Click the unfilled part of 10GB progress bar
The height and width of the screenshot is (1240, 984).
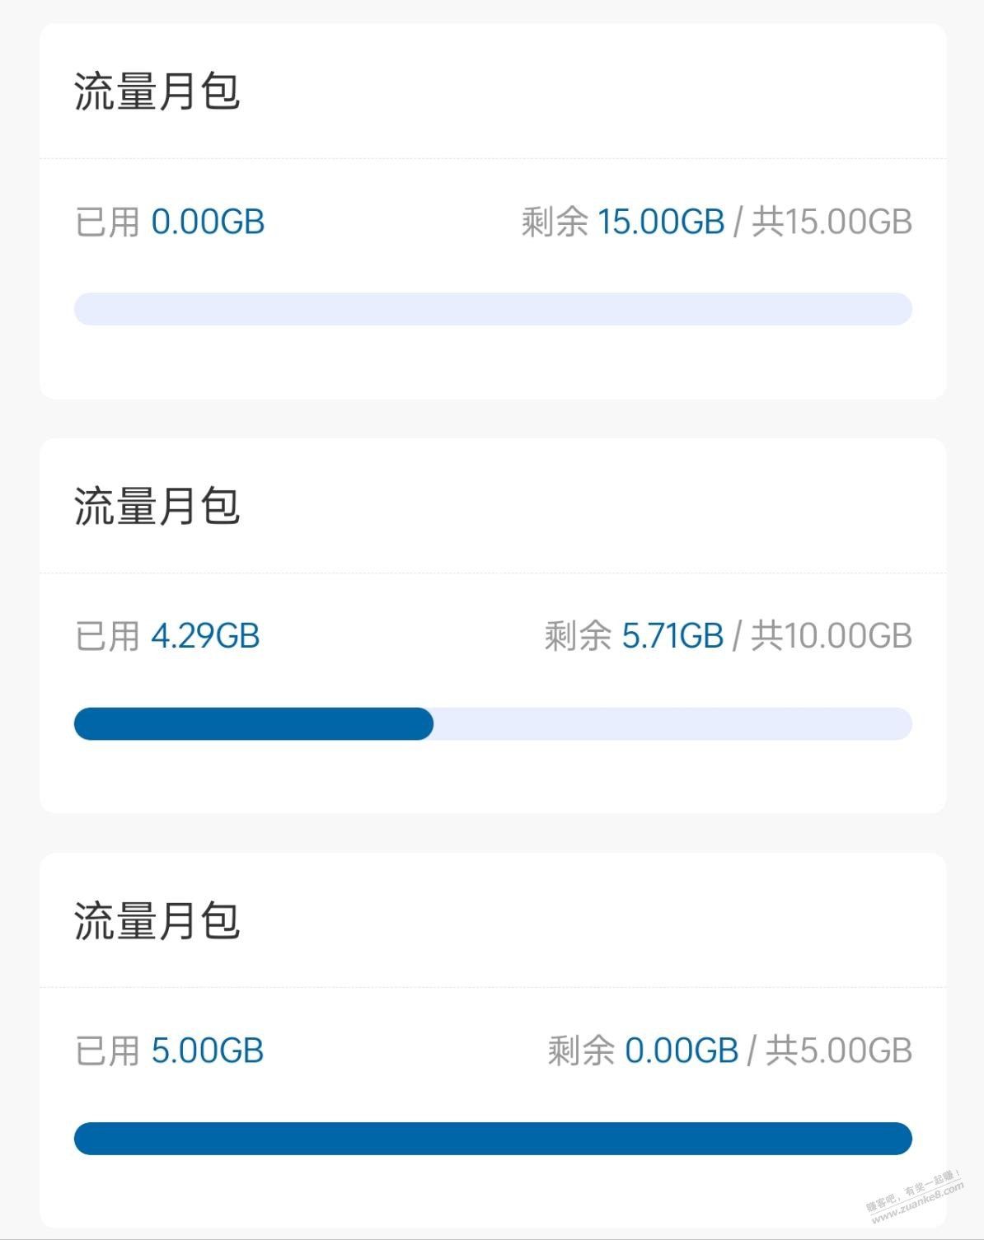(x=672, y=723)
